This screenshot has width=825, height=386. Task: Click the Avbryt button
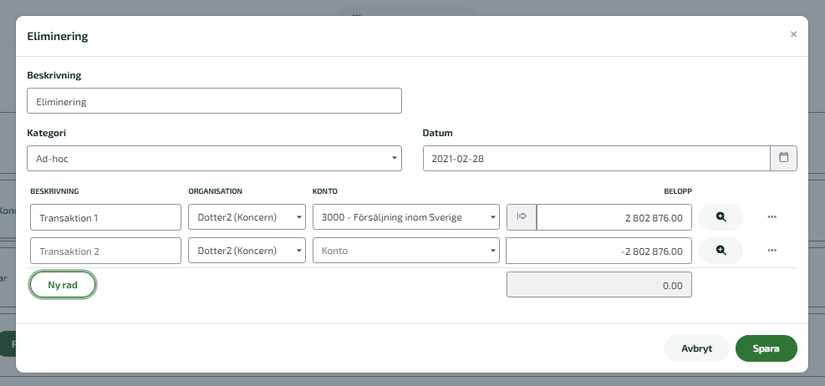(x=696, y=348)
